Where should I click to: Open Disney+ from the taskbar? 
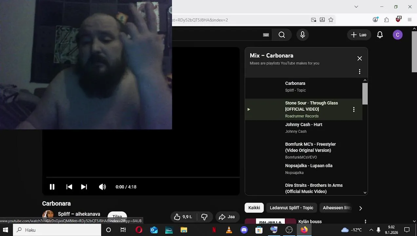click(x=169, y=230)
